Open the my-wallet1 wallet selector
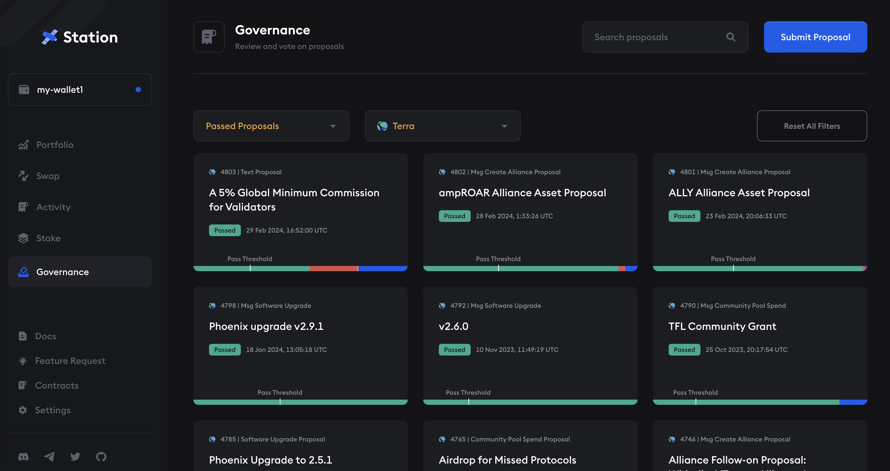This screenshot has width=890, height=471. [80, 90]
